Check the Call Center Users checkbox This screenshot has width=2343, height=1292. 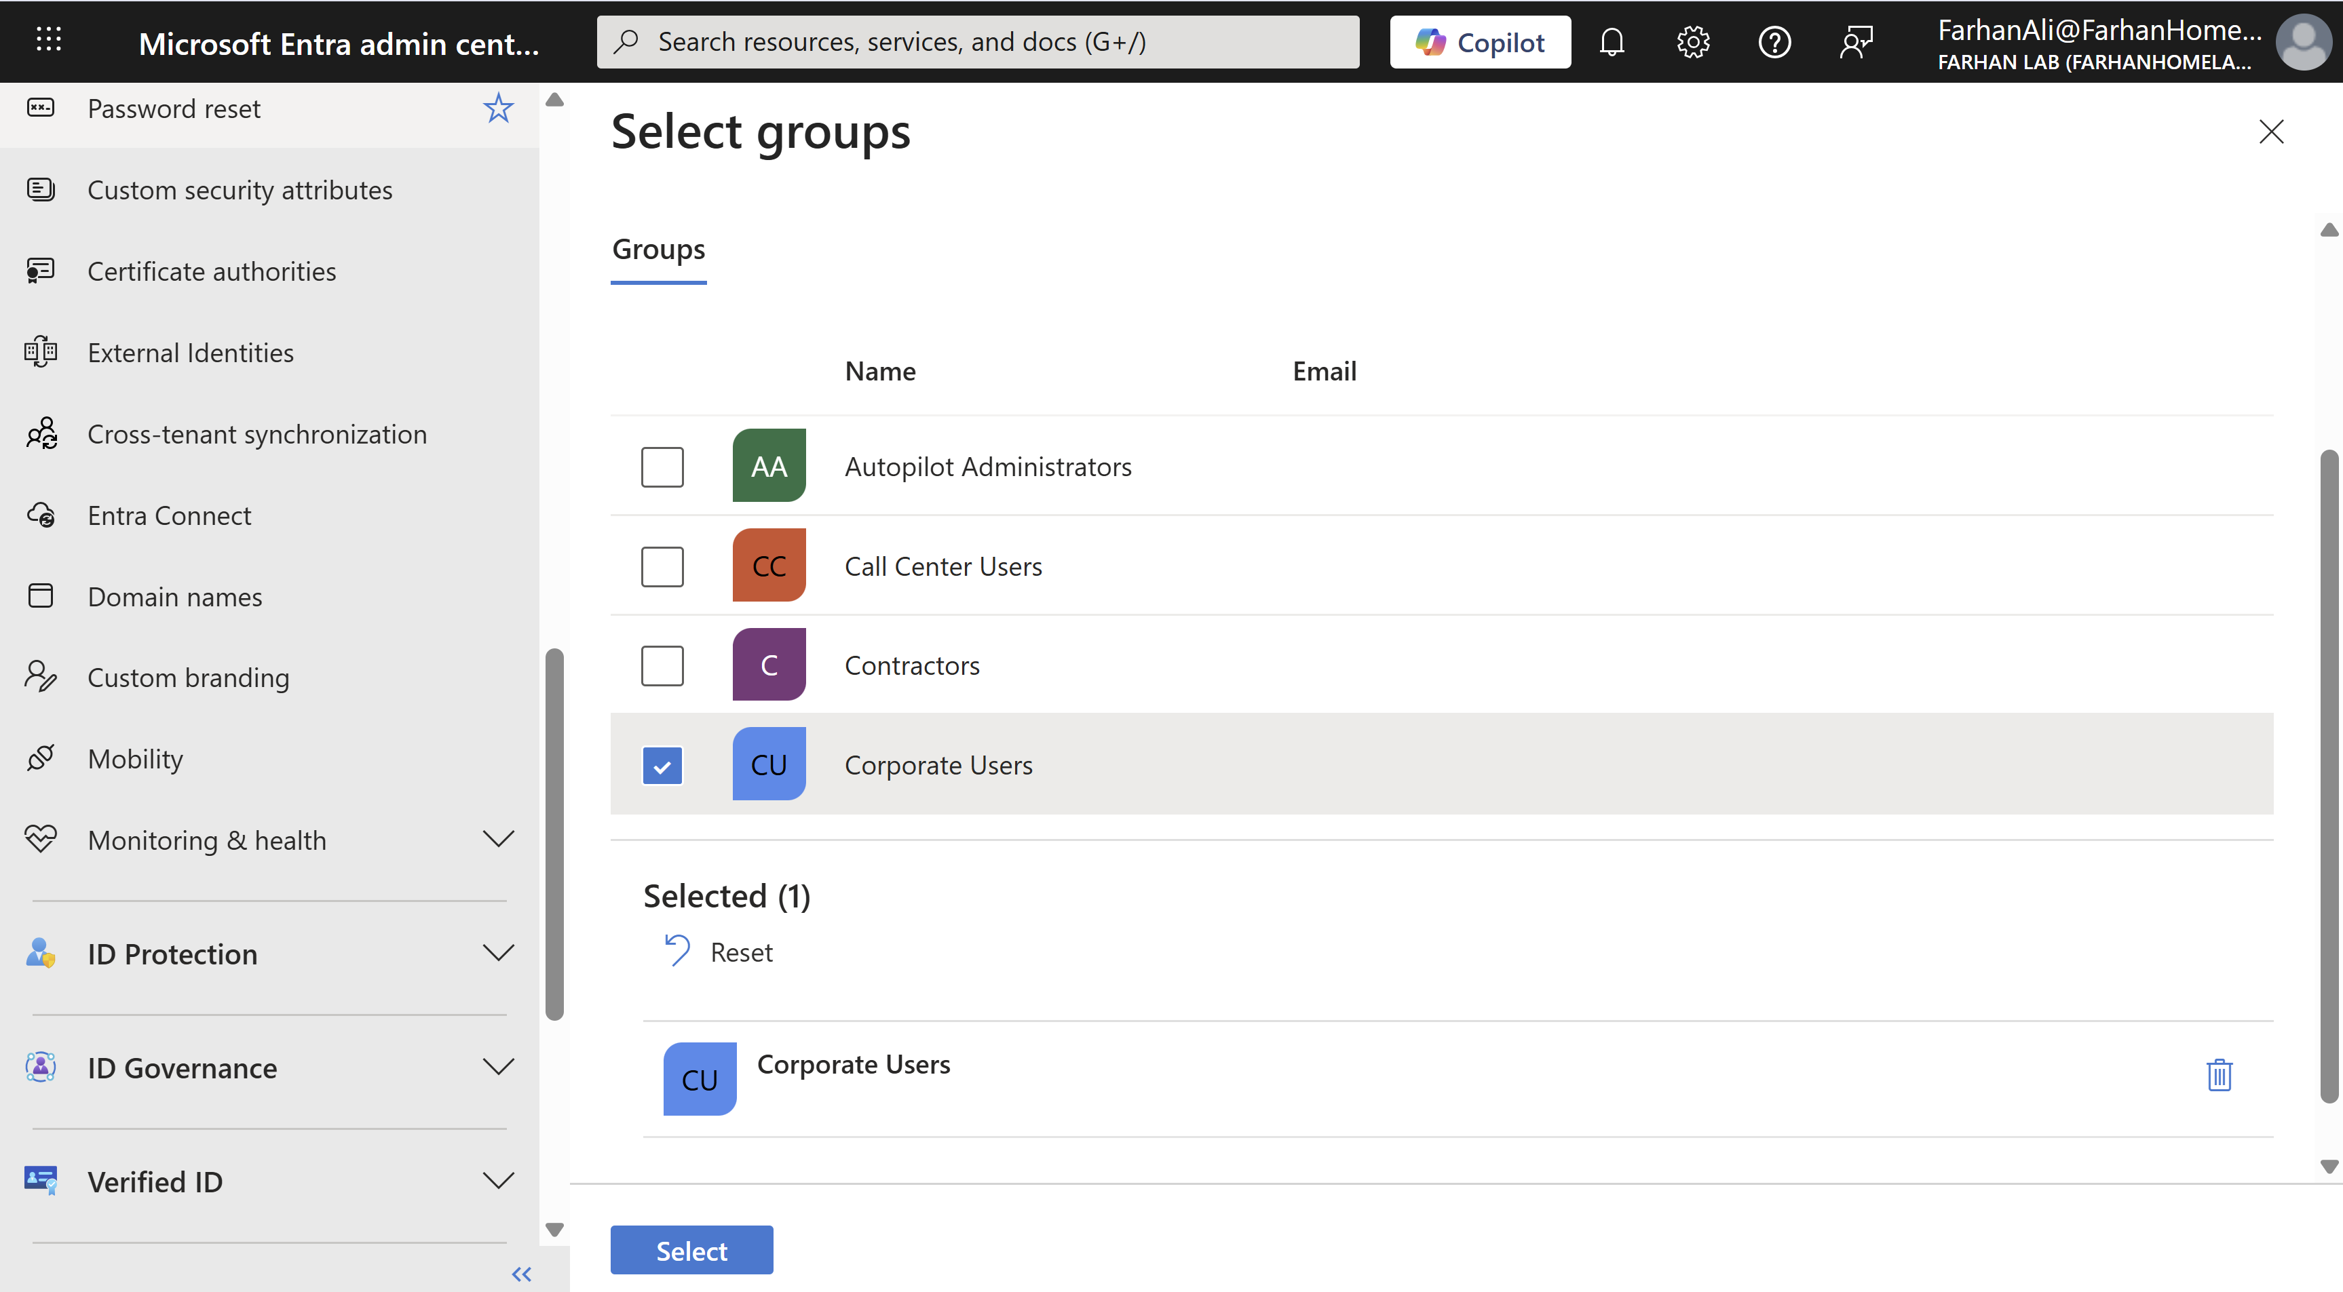pos(662,566)
